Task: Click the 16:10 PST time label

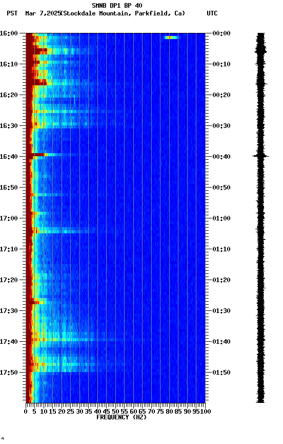Action: (x=9, y=64)
